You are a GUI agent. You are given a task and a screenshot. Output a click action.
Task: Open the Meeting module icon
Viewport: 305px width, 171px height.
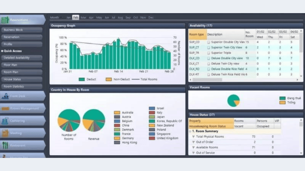click(x=5, y=133)
